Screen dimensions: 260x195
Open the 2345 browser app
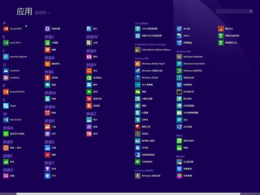click(146, 29)
